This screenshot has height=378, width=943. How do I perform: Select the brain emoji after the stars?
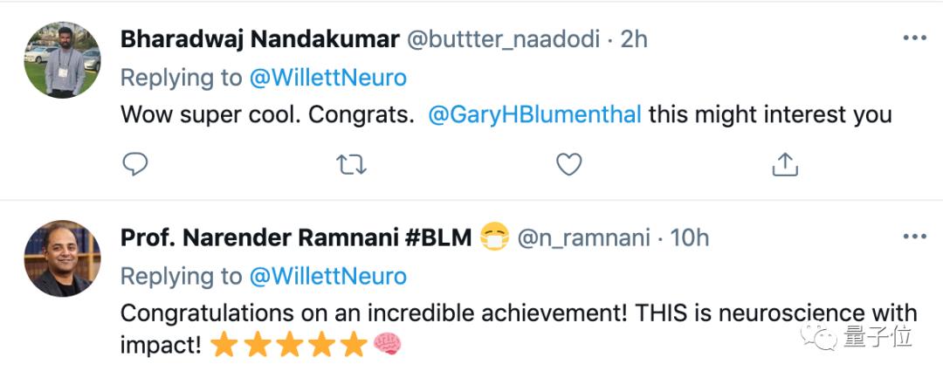388,345
